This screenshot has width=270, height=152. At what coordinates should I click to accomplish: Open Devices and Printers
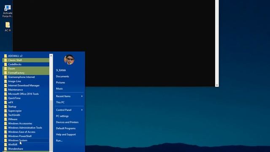pos(67,122)
